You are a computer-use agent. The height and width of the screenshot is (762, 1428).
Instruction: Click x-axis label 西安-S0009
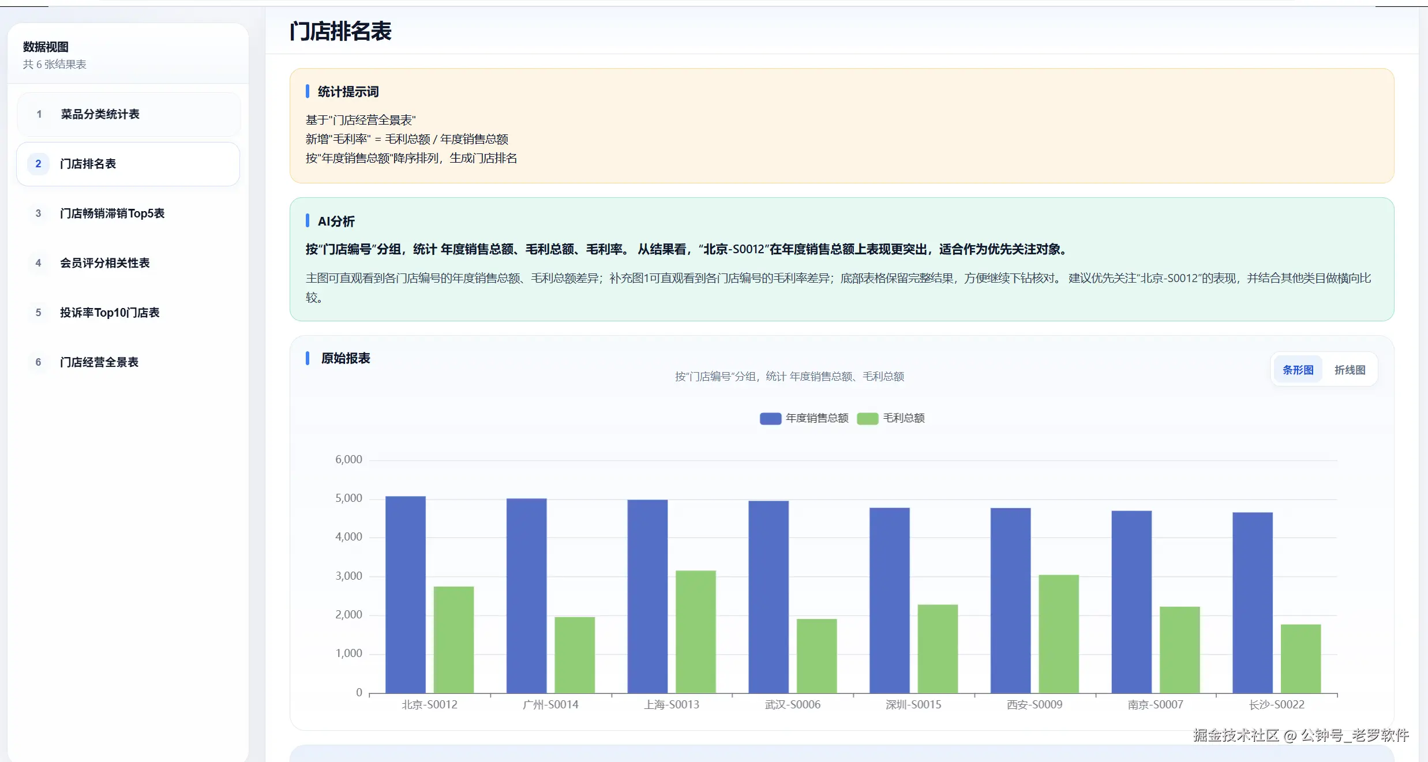(1035, 704)
